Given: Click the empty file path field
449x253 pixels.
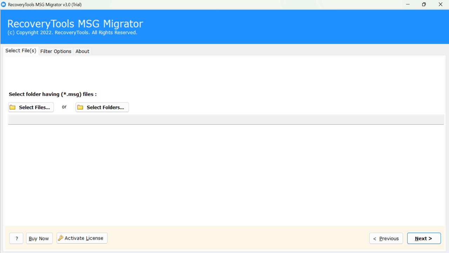Looking at the screenshot, I should point(226,119).
